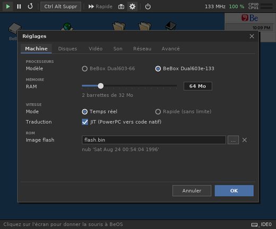Click the 10:09 PM Deskbar clock

pyautogui.click(x=261, y=28)
